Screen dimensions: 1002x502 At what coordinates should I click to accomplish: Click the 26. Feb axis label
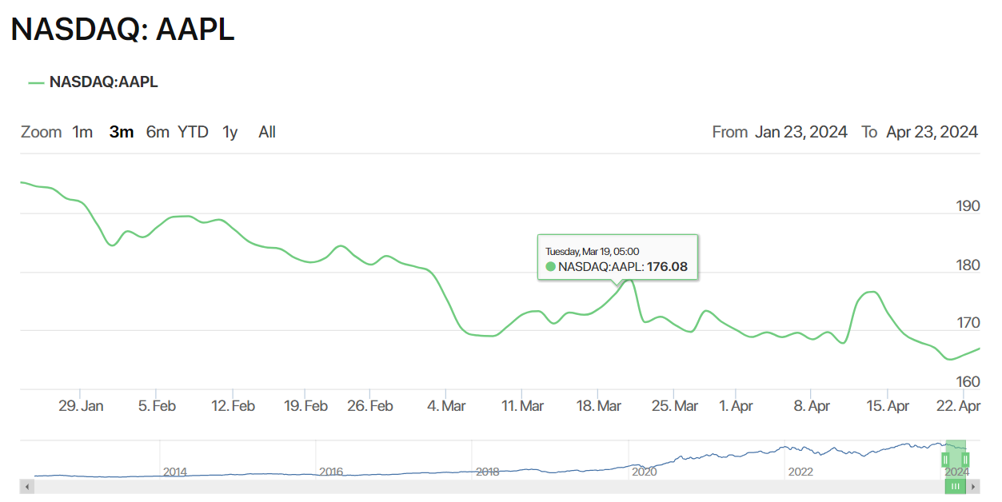click(x=370, y=406)
